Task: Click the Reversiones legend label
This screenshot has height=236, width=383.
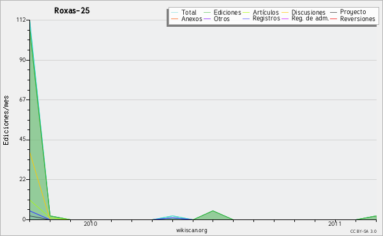Action: coord(357,18)
